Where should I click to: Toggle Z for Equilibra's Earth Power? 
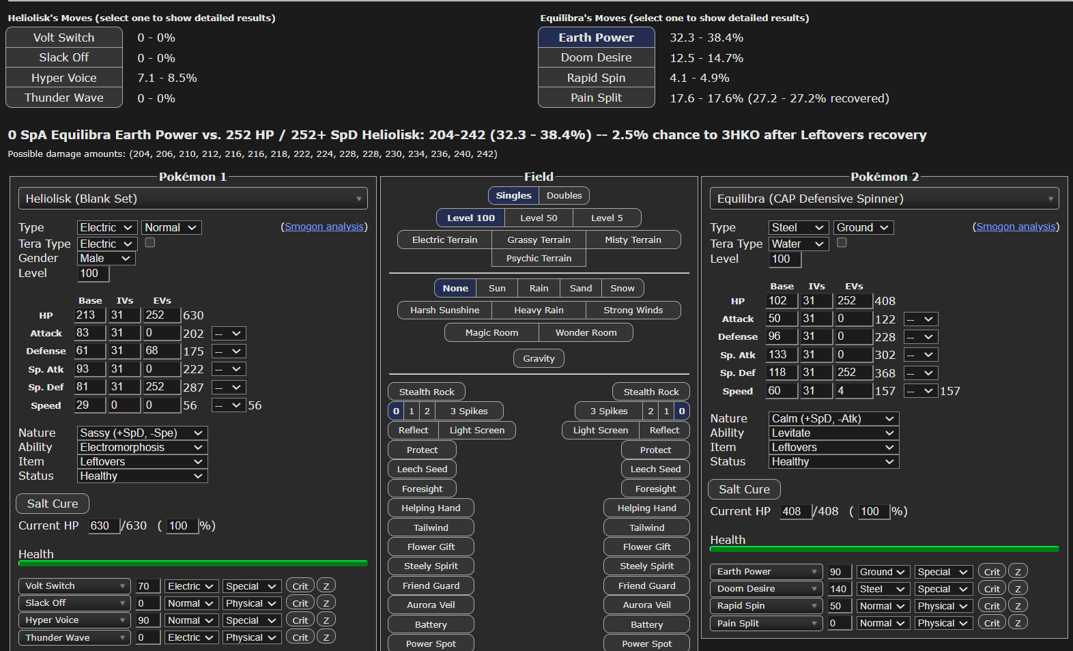pyautogui.click(x=1017, y=572)
